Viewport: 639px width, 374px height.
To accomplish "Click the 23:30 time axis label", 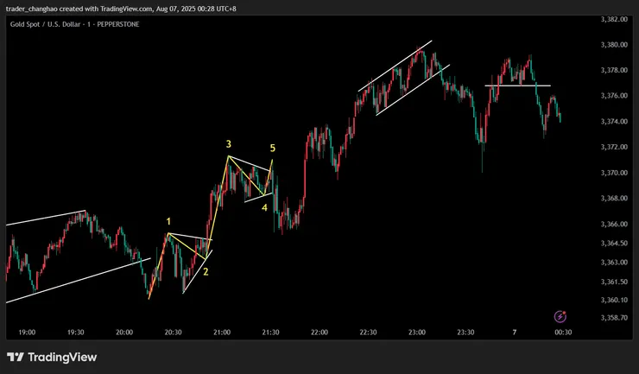I will click(465, 333).
